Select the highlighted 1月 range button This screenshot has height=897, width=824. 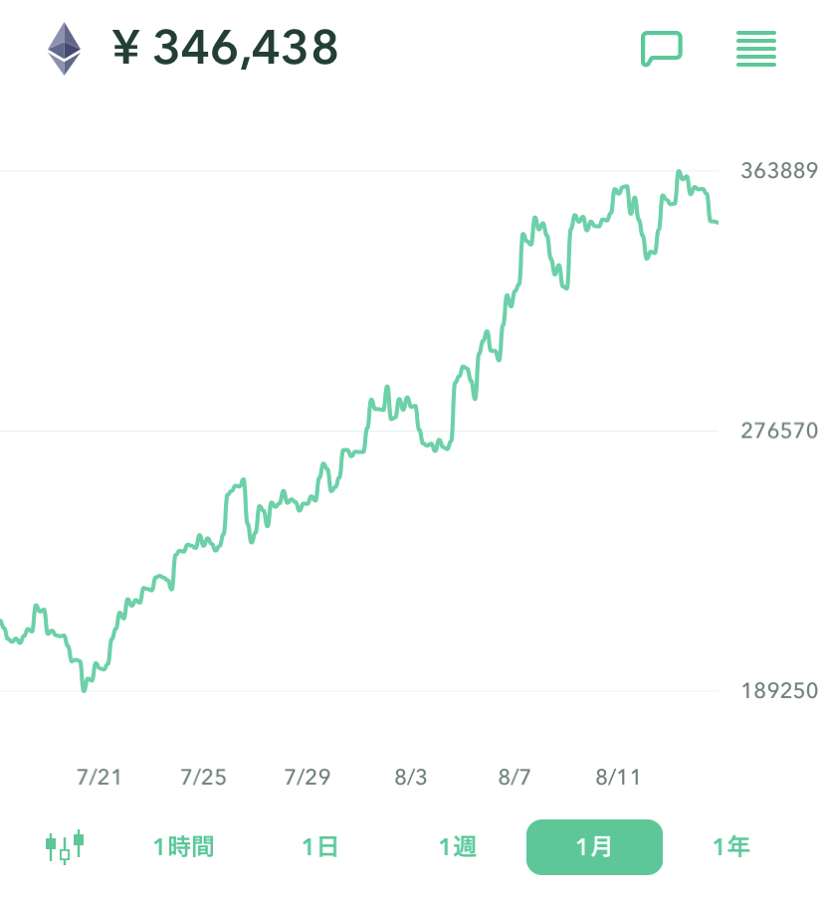594,847
